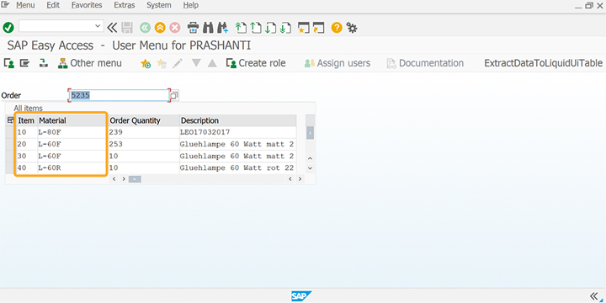Image resolution: width=606 pixels, height=303 pixels.
Task: Open the command field dropdown arrow
Action: [98, 26]
